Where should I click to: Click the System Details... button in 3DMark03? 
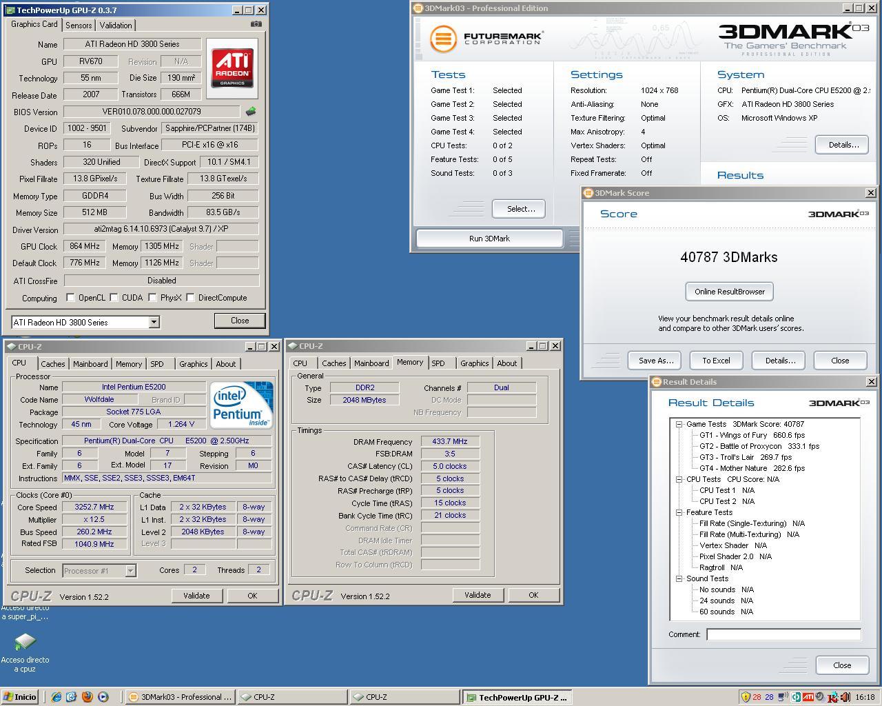pyautogui.click(x=843, y=145)
